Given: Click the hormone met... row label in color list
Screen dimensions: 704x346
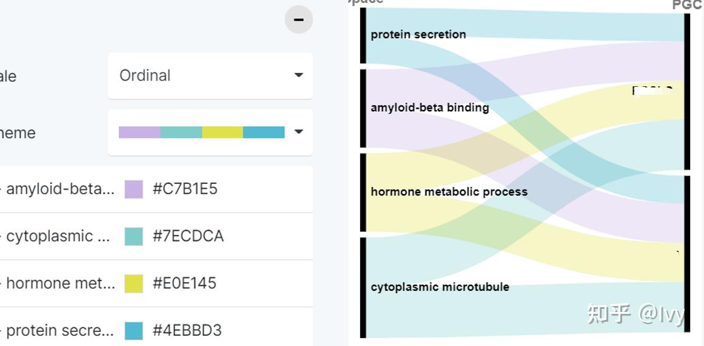Looking at the screenshot, I should 59,283.
